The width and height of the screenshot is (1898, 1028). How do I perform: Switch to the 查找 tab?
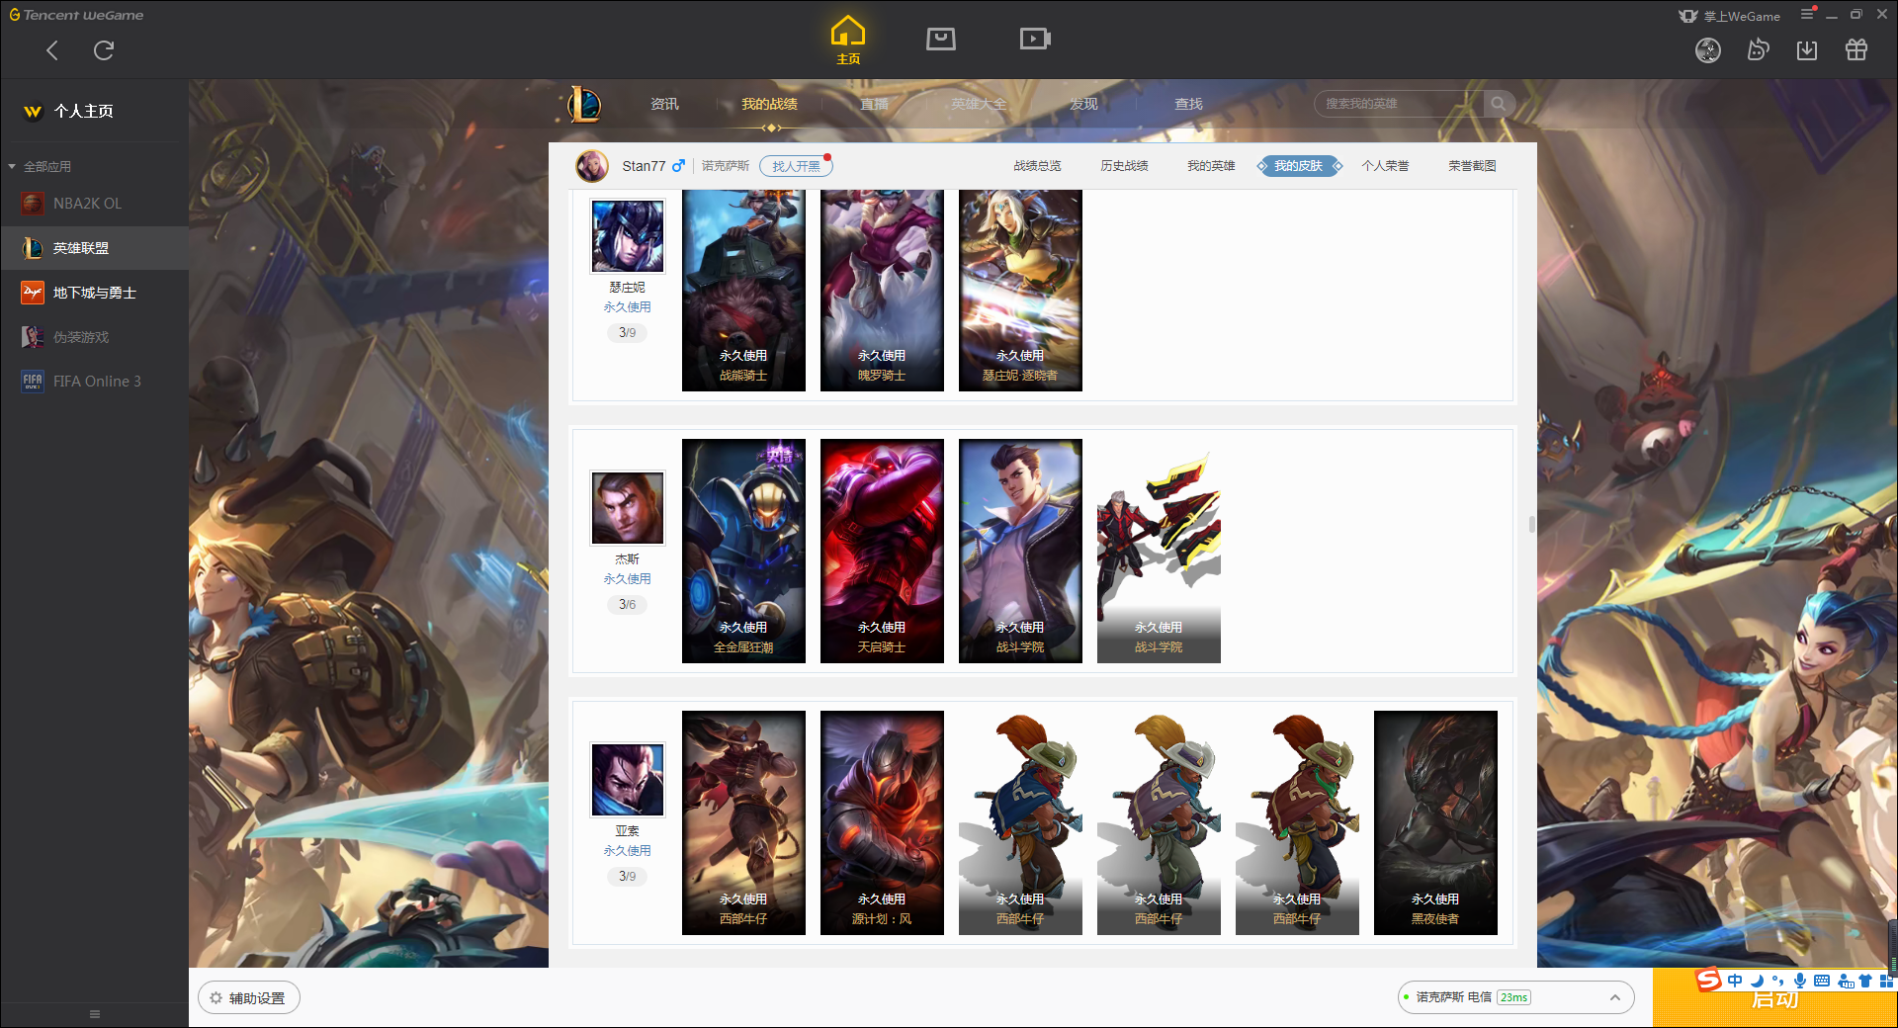click(x=1188, y=104)
